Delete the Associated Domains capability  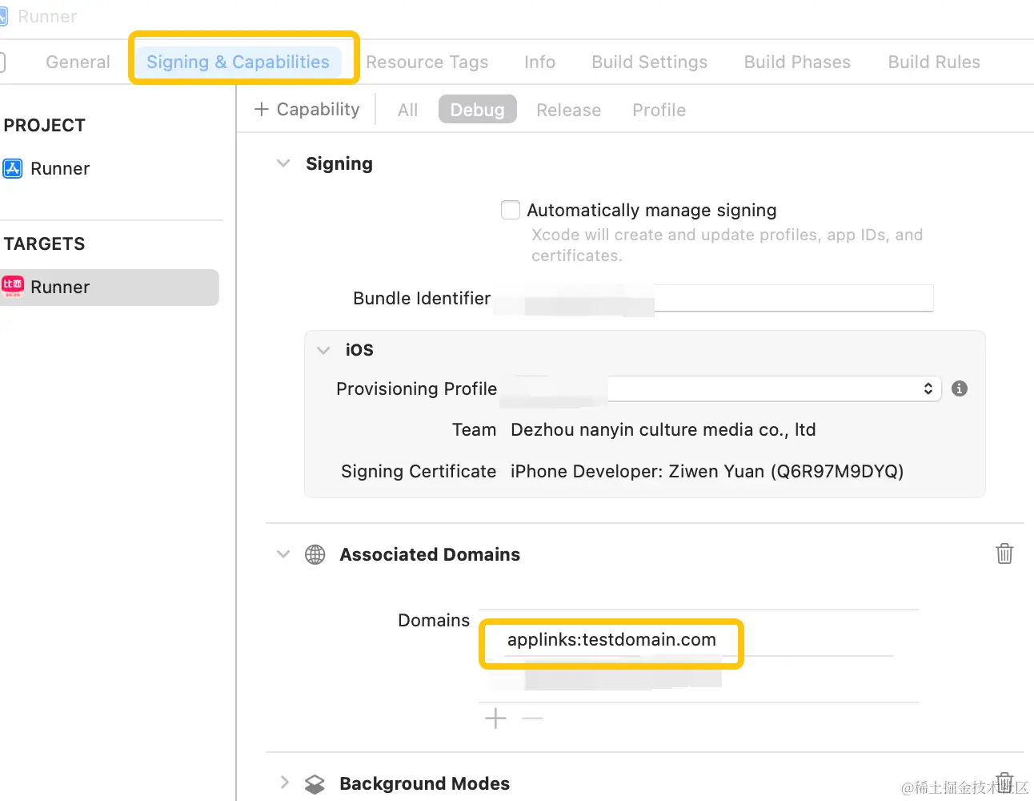coord(1004,553)
